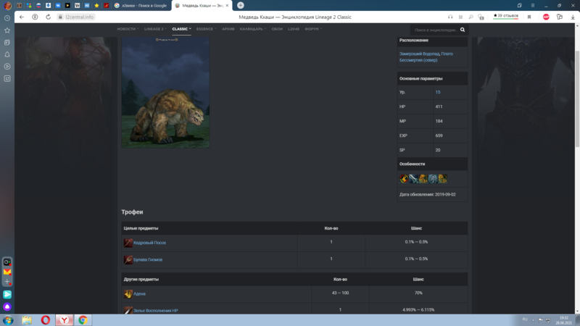The width and height of the screenshot is (580, 326).
Task: Open the downloads arrow icon
Action: pos(573,17)
